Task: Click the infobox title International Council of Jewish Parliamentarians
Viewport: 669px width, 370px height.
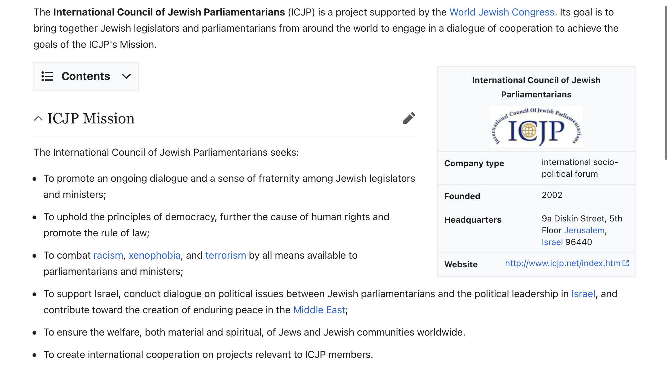Action: [x=536, y=87]
